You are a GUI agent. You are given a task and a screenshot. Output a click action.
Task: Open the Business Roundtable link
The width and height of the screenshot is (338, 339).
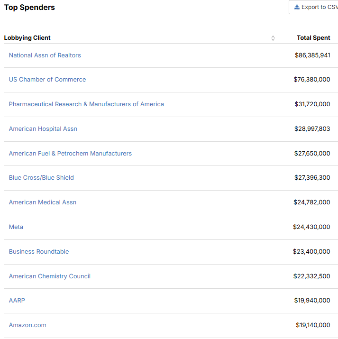pos(39,251)
